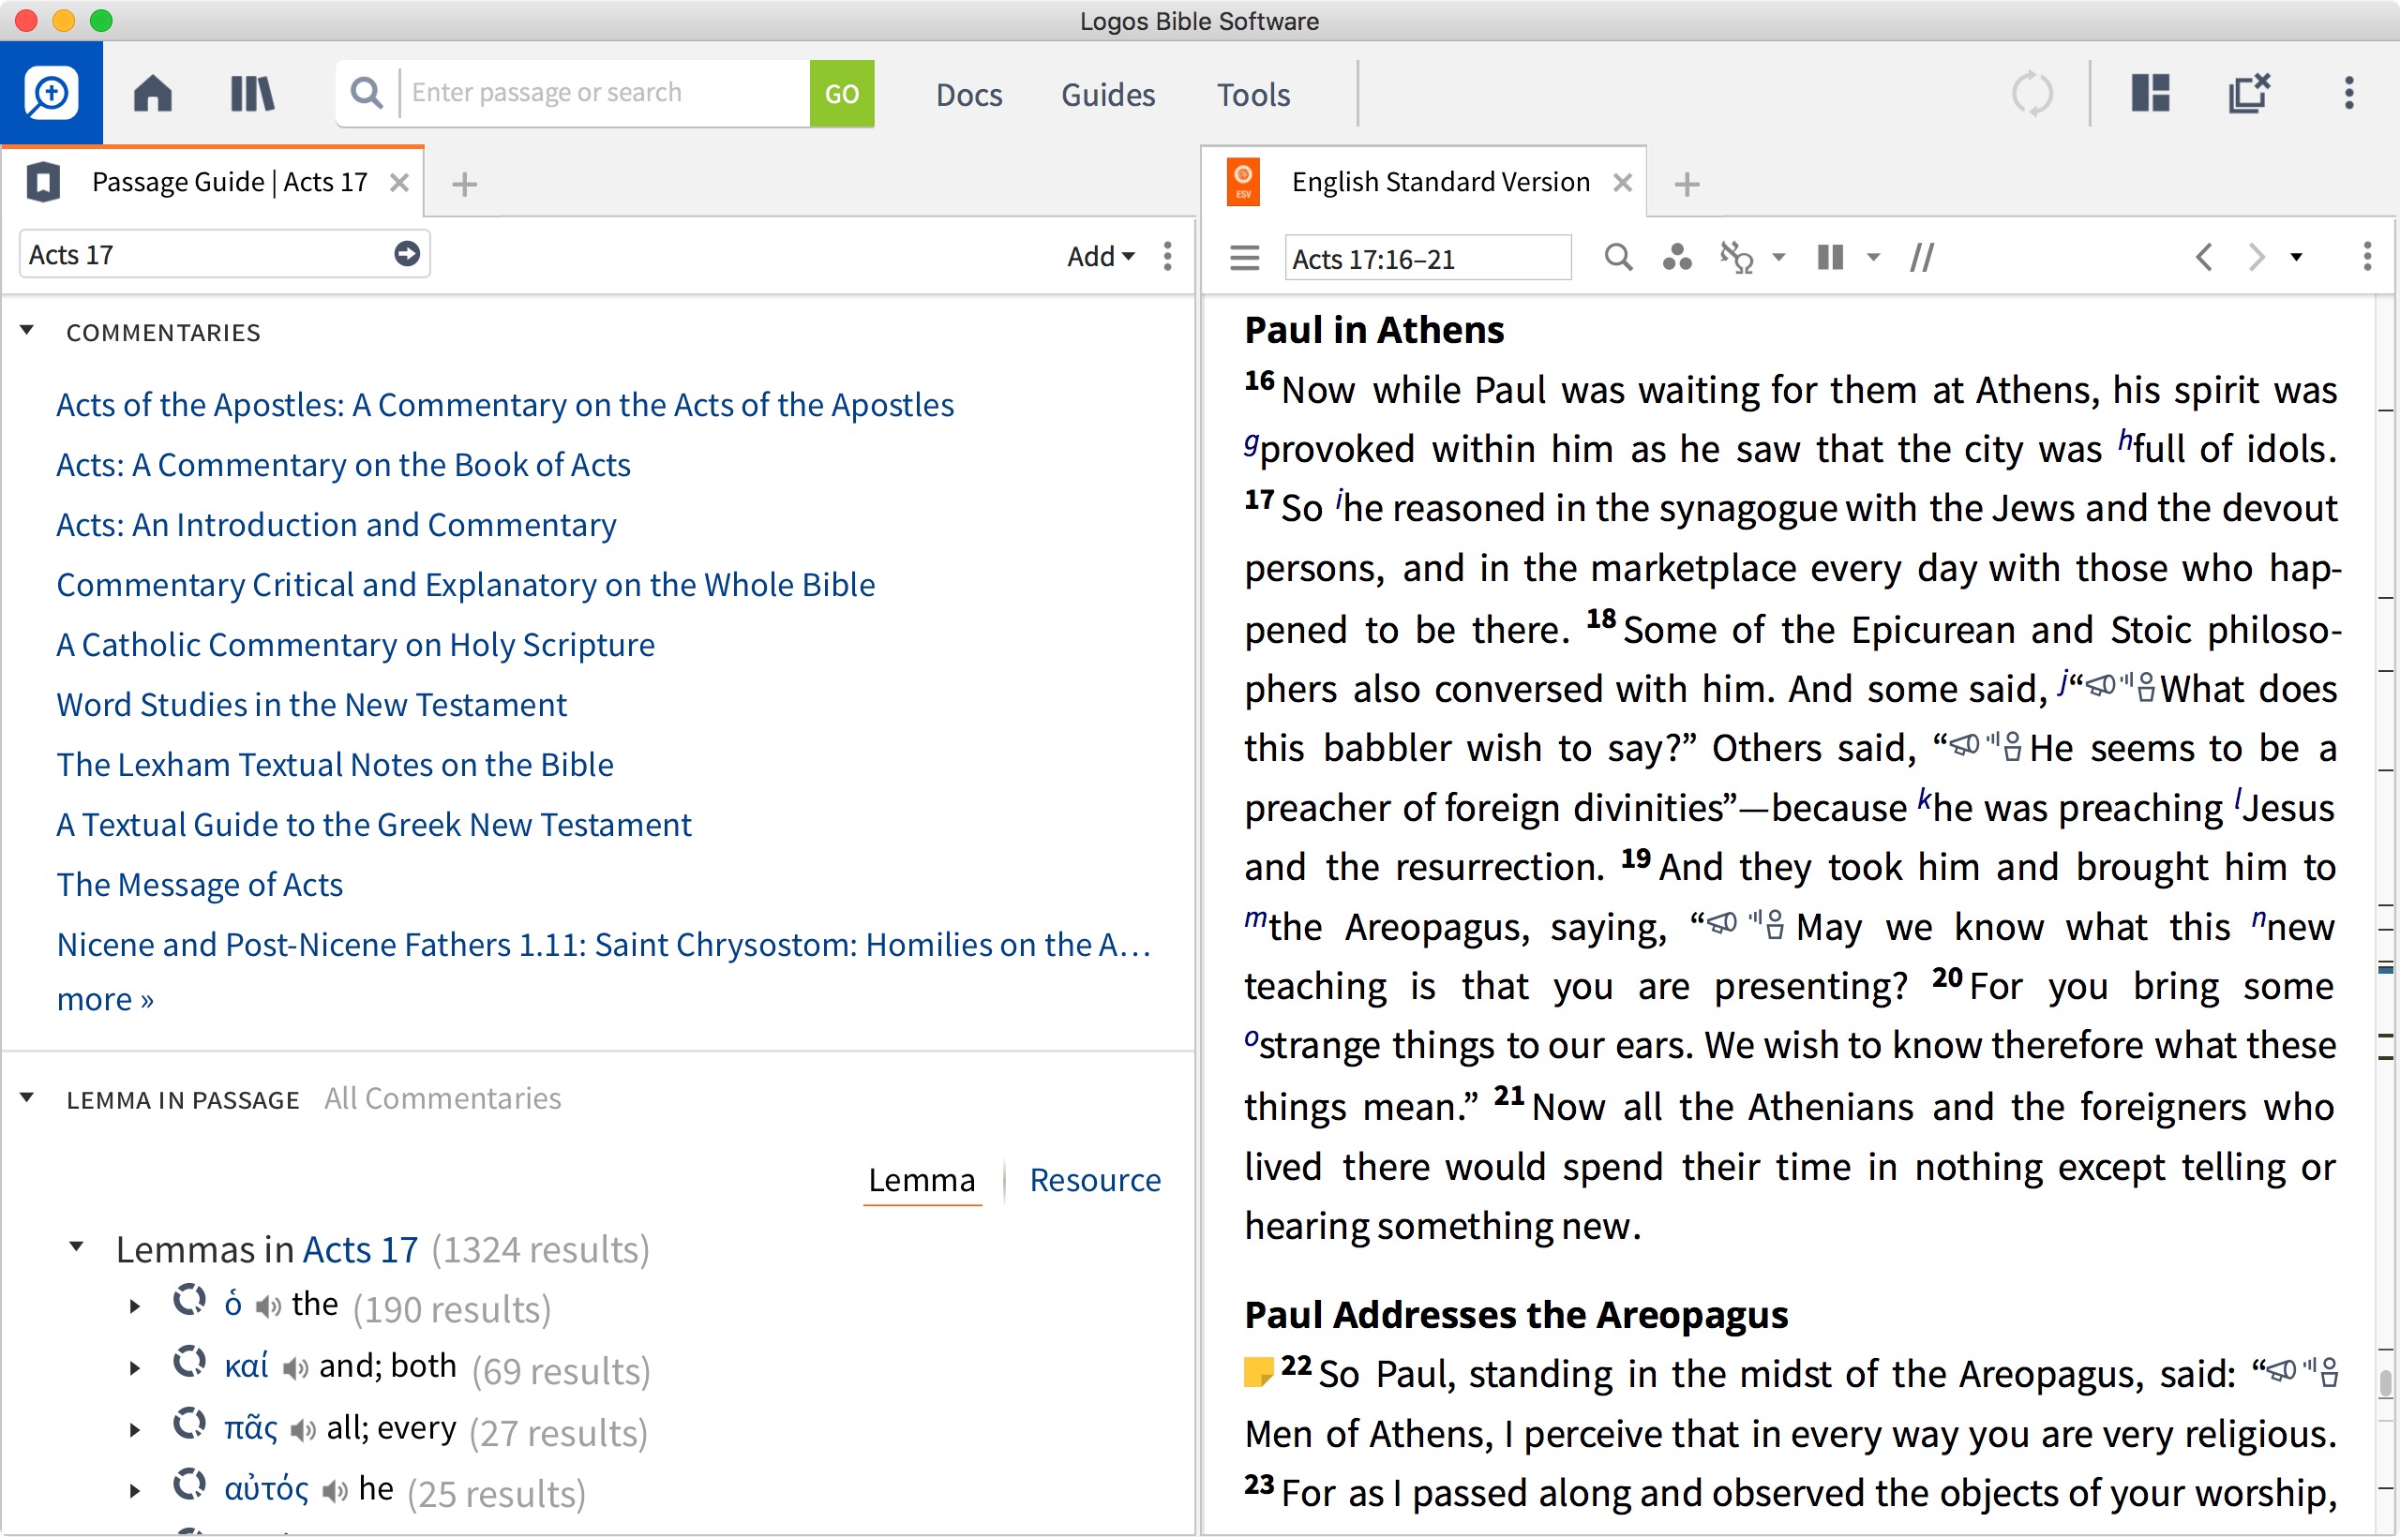
Task: Open Word Studies in the New Testament
Action: 311,705
